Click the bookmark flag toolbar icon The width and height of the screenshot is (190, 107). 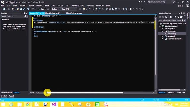[131, 9]
